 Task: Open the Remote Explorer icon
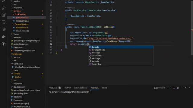[4, 22]
